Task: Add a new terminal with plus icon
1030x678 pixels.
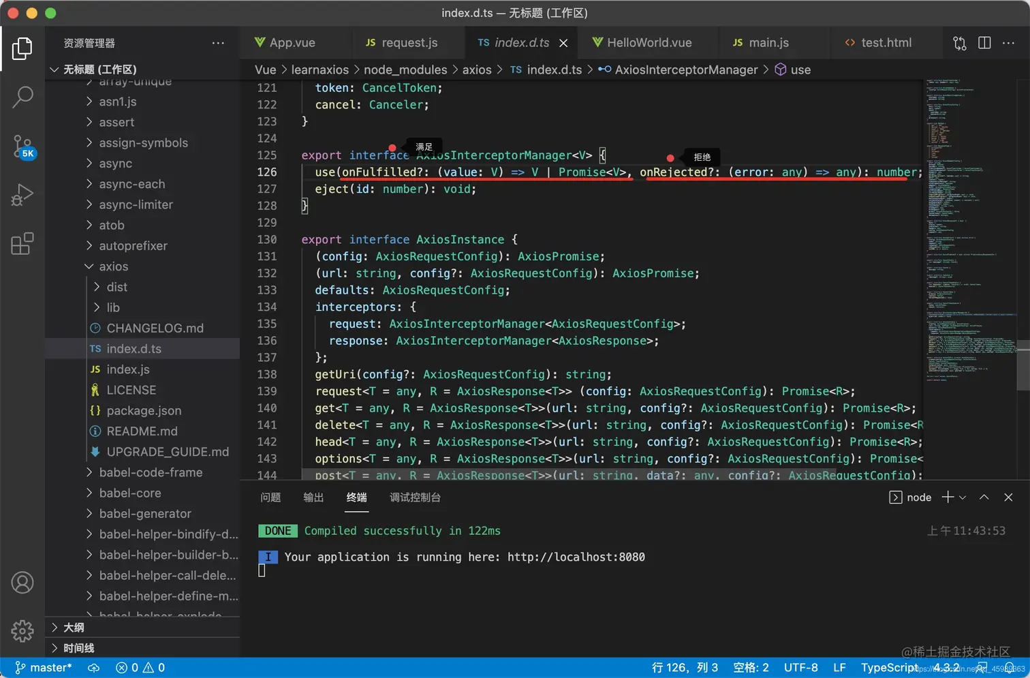Action: tap(948, 497)
